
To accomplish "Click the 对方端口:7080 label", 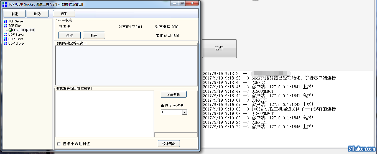I will tap(167, 27).
